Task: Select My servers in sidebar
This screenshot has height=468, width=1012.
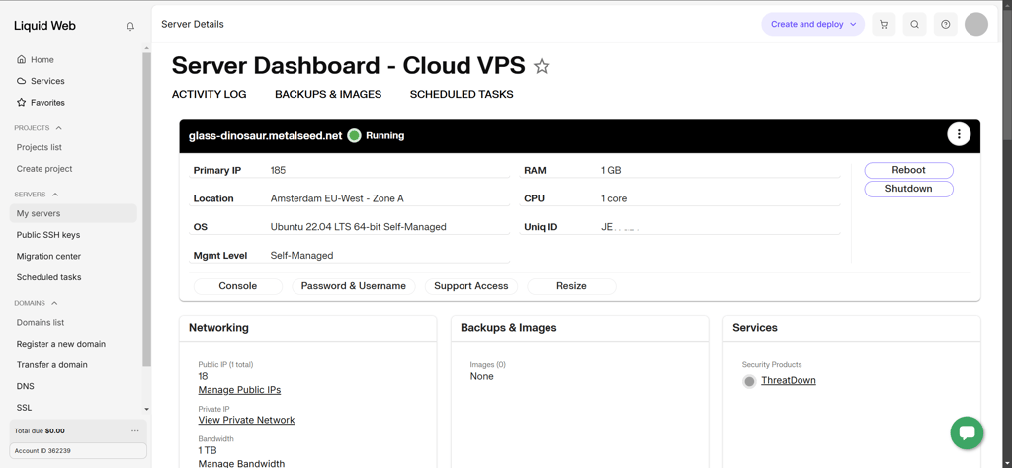Action: point(73,213)
